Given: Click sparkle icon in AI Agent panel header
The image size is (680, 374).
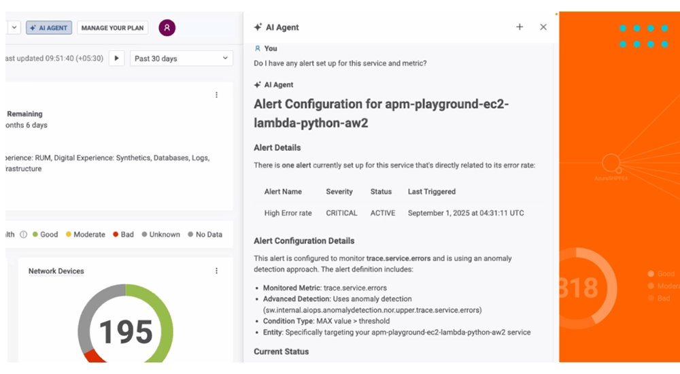Looking at the screenshot, I should [258, 27].
